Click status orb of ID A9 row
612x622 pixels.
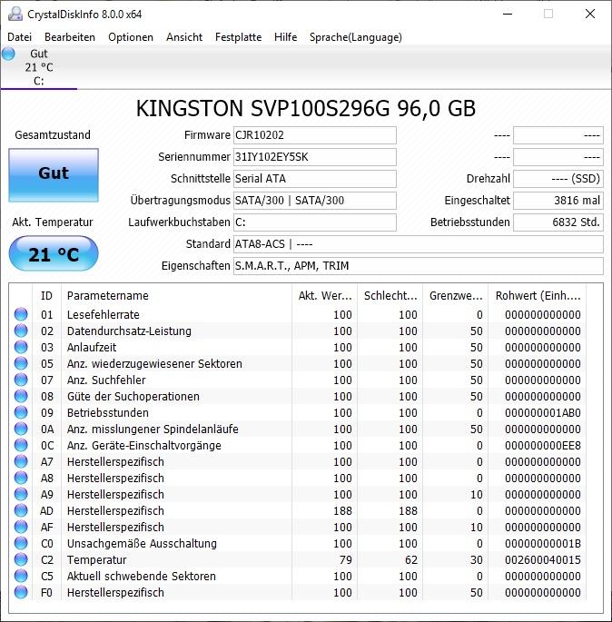(x=21, y=494)
